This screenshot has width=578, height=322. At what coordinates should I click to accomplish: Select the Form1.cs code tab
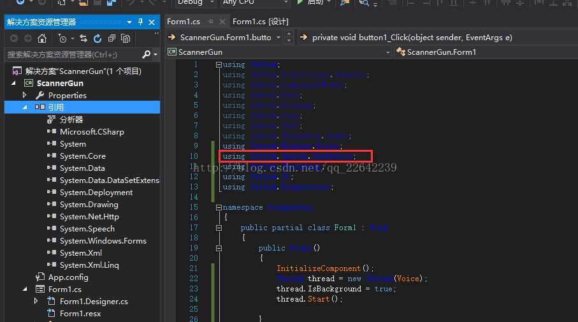point(184,22)
